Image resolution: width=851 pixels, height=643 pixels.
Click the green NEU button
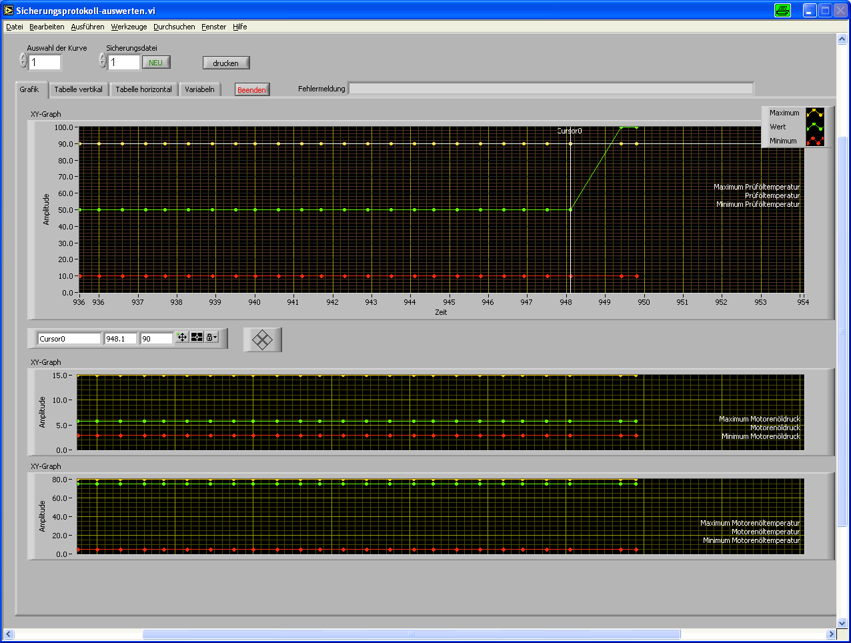pos(156,62)
